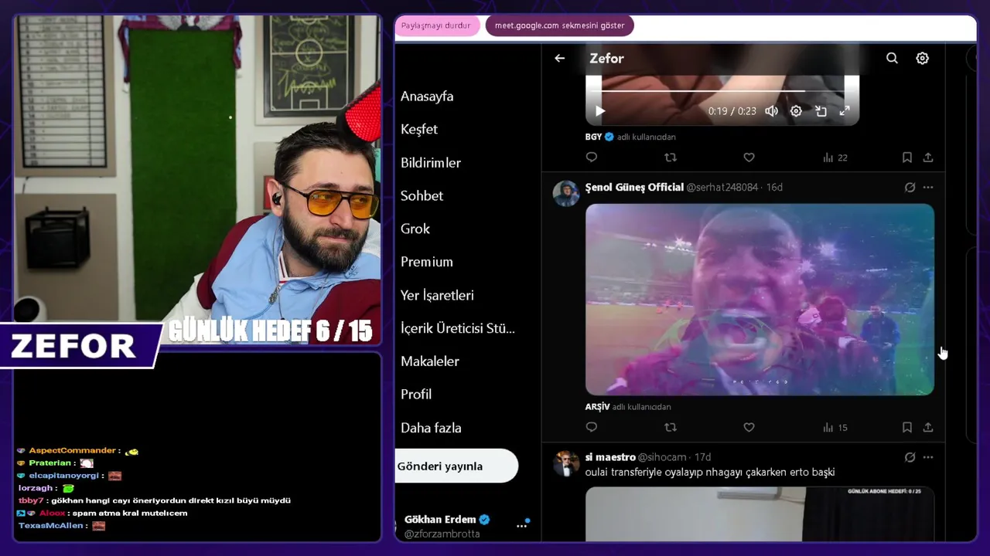This screenshot has width=990, height=556.
Task: Mute the BGY video volume
Action: 771,111
